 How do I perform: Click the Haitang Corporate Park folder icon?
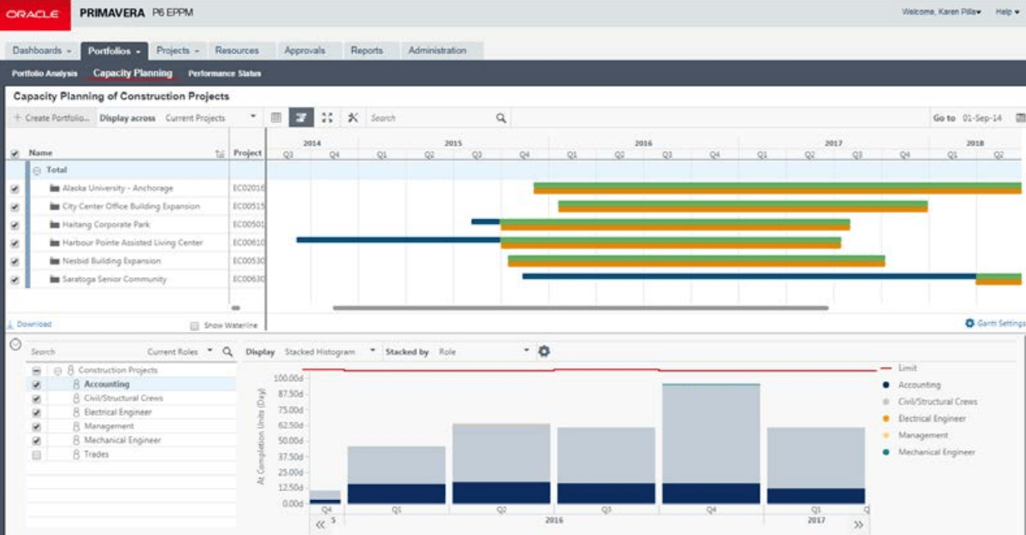click(x=55, y=225)
